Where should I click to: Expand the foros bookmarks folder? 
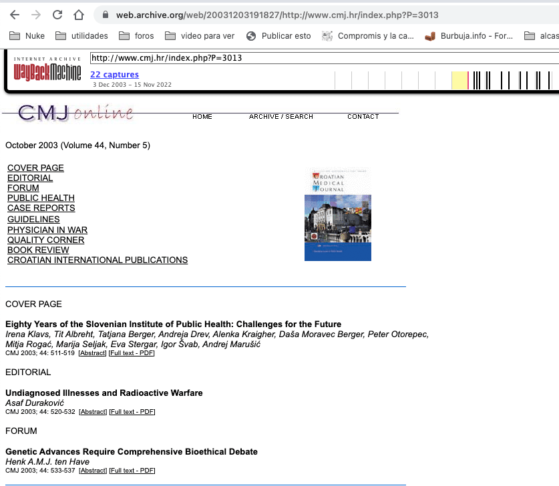coord(136,35)
